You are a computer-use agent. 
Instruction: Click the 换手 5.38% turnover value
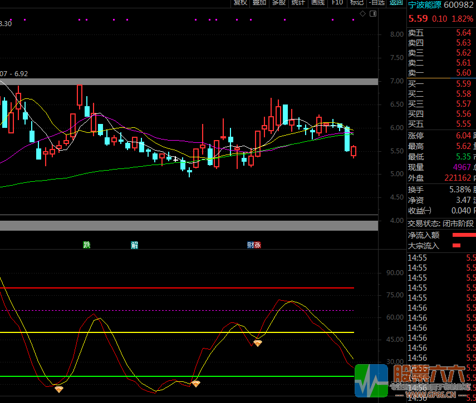pyautogui.click(x=460, y=190)
